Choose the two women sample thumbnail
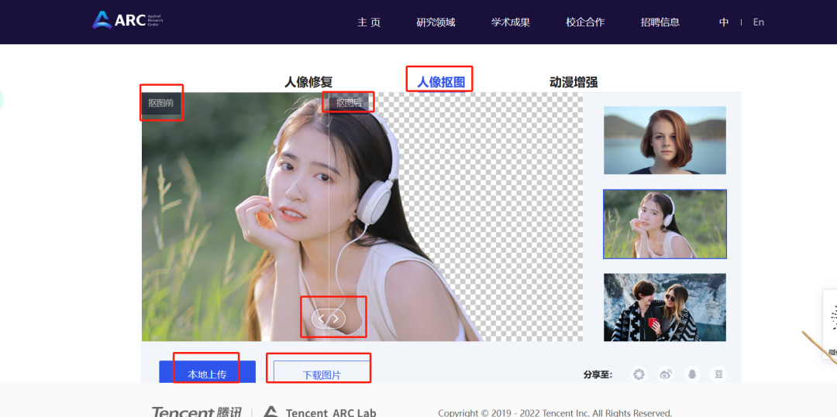This screenshot has height=417, width=837. tap(665, 307)
